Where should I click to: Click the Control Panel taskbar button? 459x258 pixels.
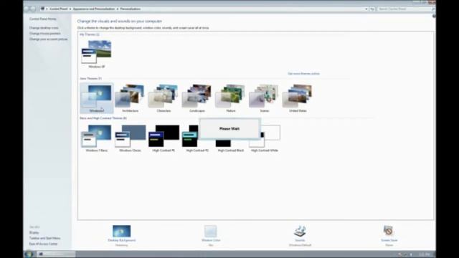pyautogui.click(x=57, y=254)
